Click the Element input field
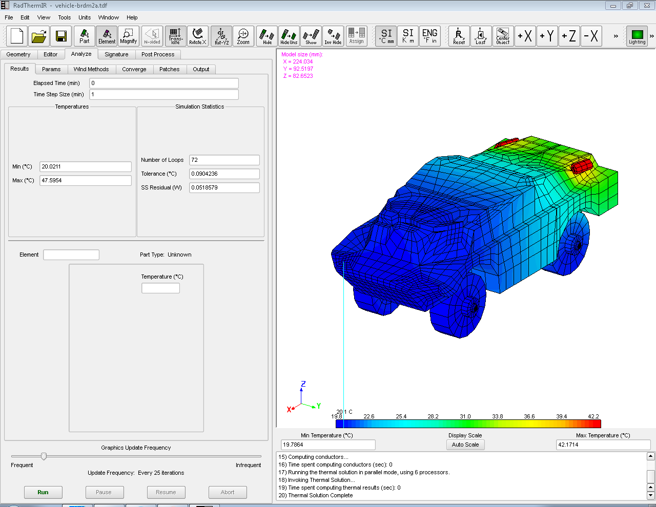 (71, 255)
